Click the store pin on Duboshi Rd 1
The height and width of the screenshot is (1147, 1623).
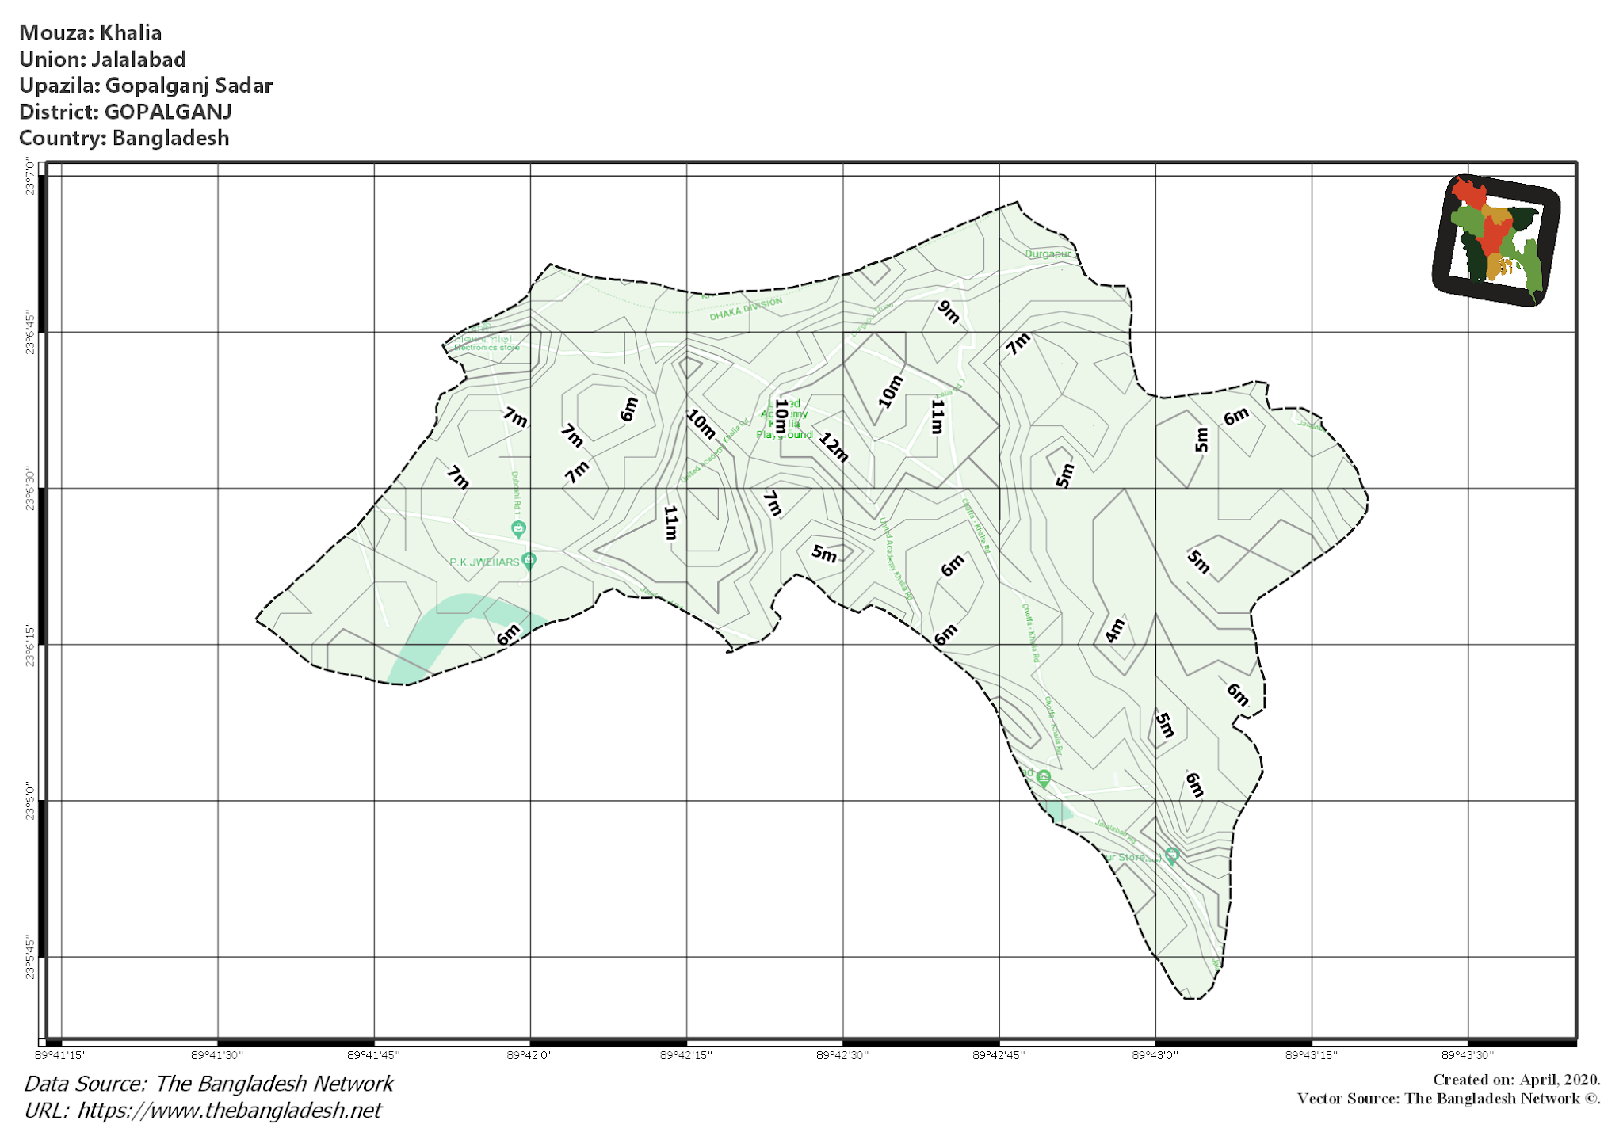click(518, 528)
